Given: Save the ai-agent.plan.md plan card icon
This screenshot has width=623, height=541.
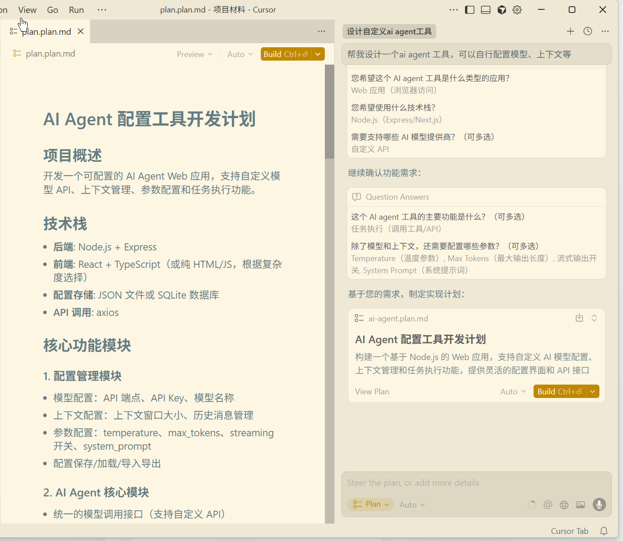Looking at the screenshot, I should pos(579,318).
